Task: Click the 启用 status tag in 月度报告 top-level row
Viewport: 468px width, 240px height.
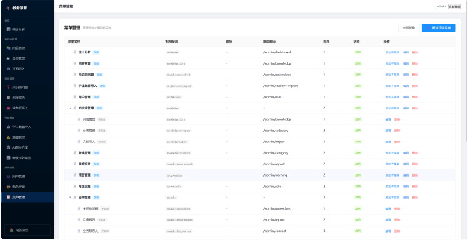Action: (358, 164)
